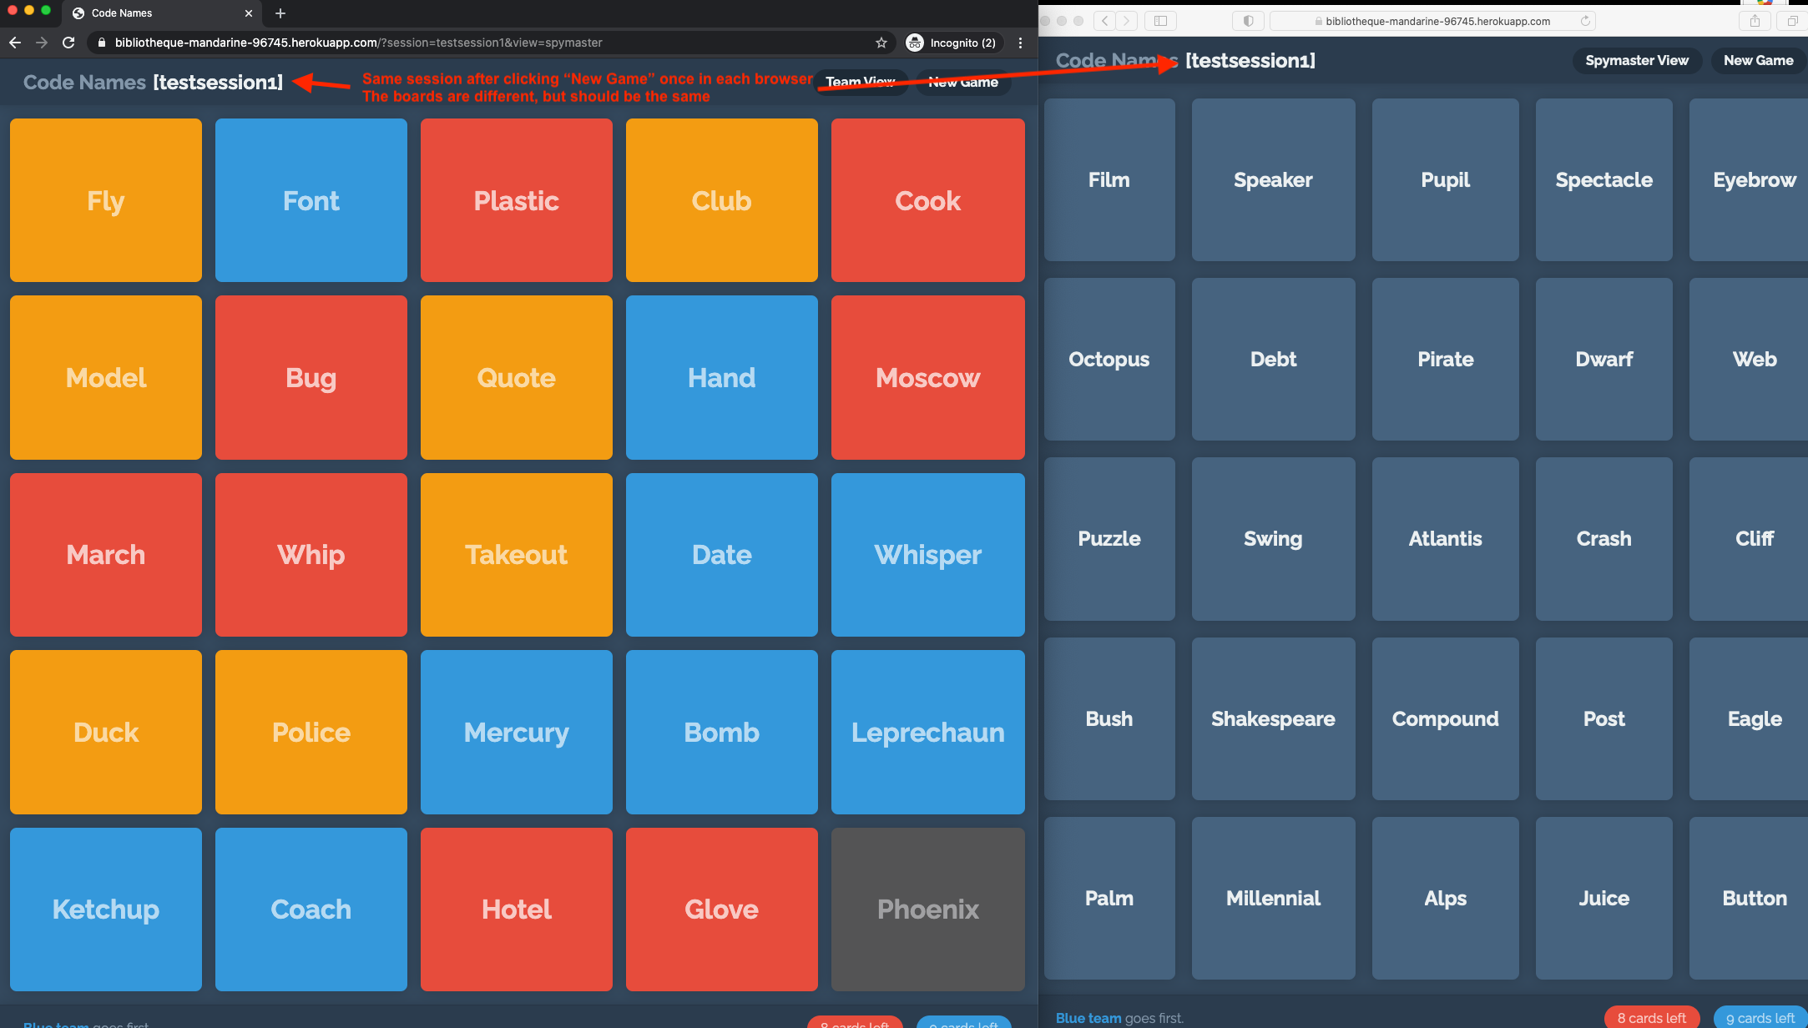
Task: Reload the page in Safari's address bar
Action: tap(1585, 21)
